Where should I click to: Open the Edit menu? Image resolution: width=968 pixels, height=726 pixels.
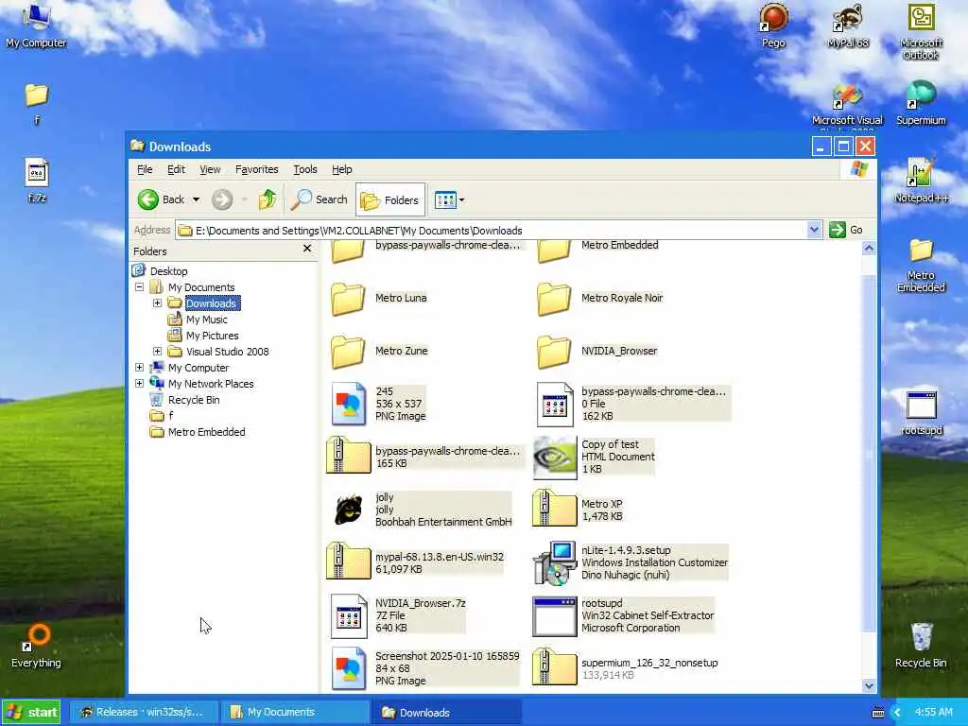click(x=176, y=169)
